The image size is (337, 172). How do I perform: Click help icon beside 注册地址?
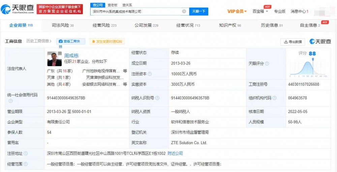26,154
